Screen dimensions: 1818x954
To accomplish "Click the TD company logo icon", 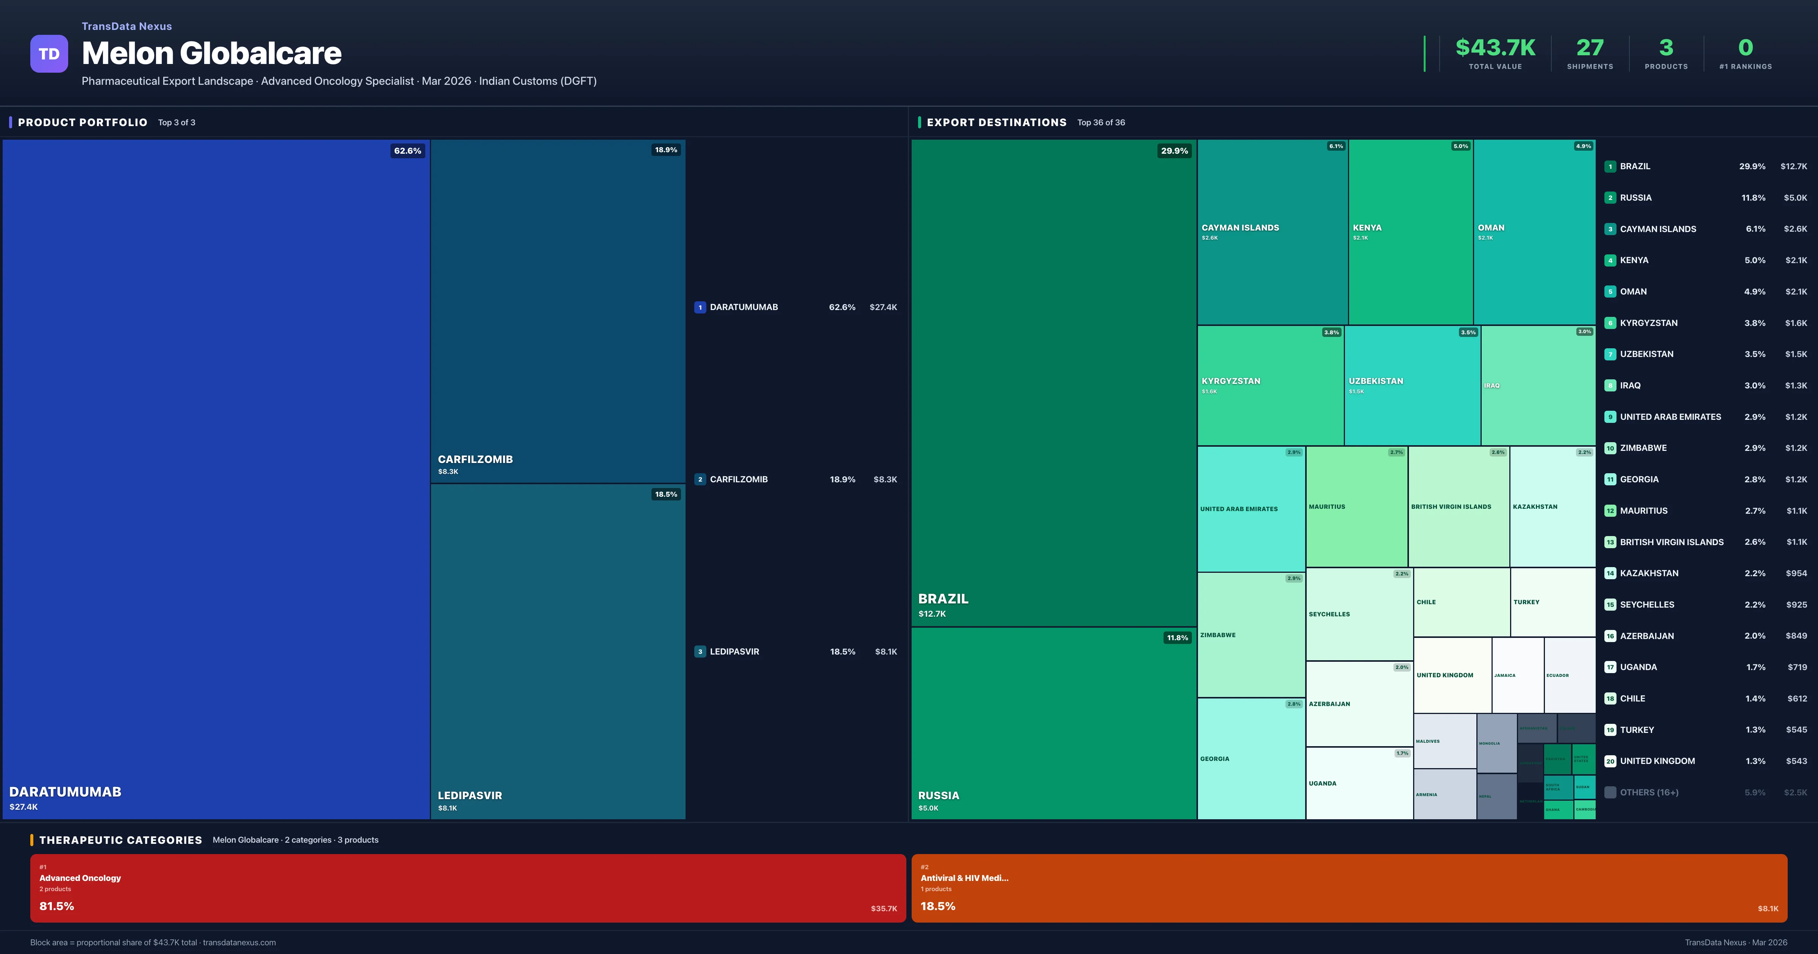I will click(x=49, y=54).
